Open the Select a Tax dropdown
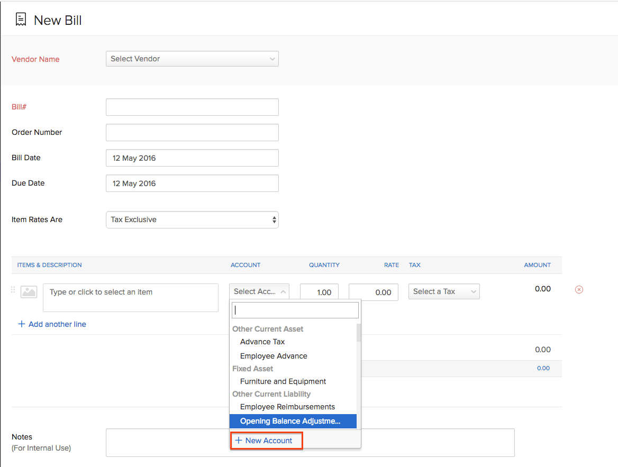Screen dimensions: 618x467 pyautogui.click(x=443, y=291)
